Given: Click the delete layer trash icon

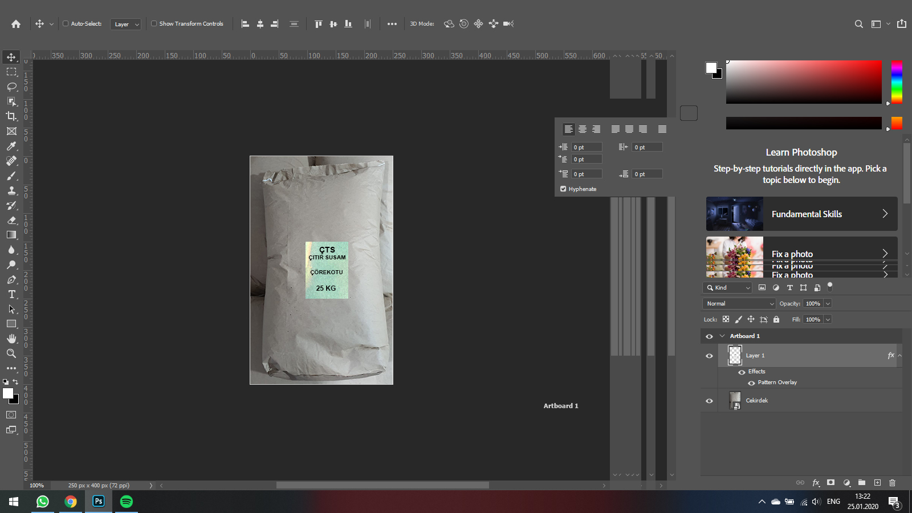Looking at the screenshot, I should tap(892, 483).
